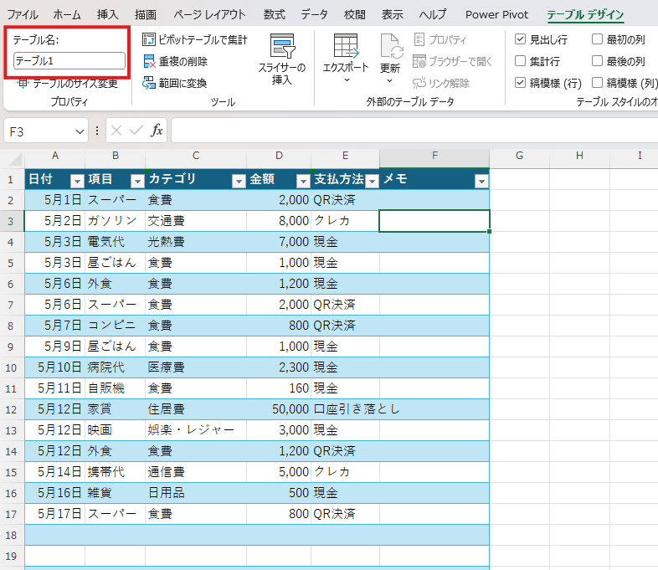Switch to the 表示 tab
658x570 pixels.
pyautogui.click(x=393, y=15)
